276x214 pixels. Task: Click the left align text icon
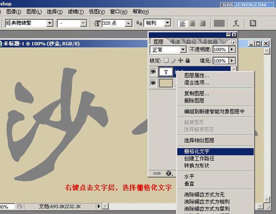click(183, 23)
